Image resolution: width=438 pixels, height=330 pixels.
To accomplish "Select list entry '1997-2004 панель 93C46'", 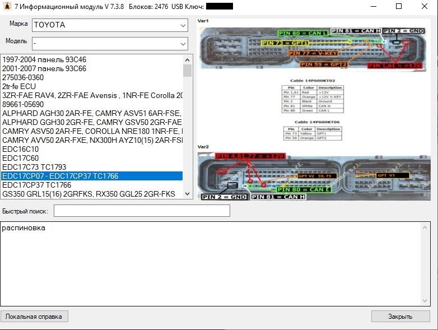I will tap(92, 59).
